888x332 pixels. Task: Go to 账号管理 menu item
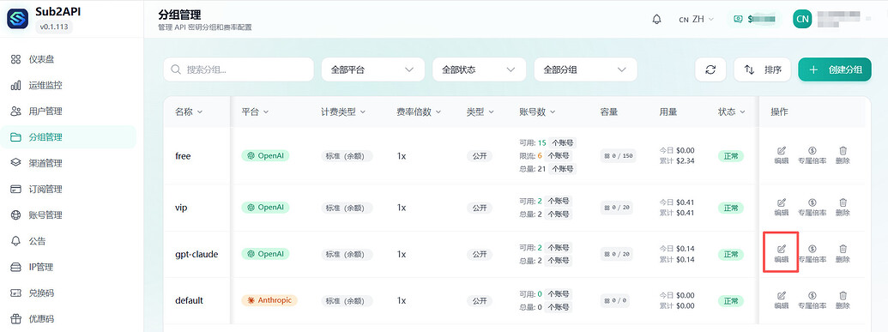point(68,215)
